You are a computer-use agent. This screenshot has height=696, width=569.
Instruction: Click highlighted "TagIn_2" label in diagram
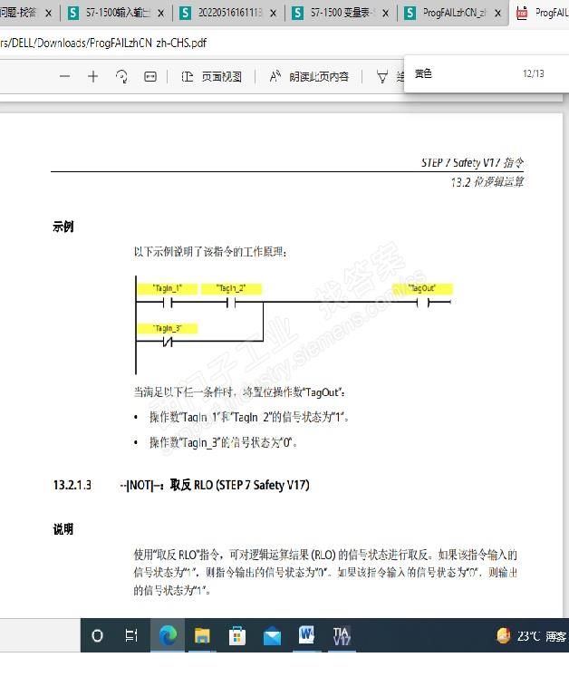click(231, 288)
